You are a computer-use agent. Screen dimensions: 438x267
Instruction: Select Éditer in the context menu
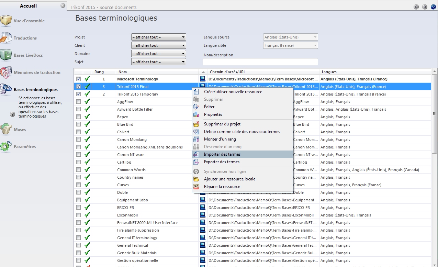coord(243,107)
